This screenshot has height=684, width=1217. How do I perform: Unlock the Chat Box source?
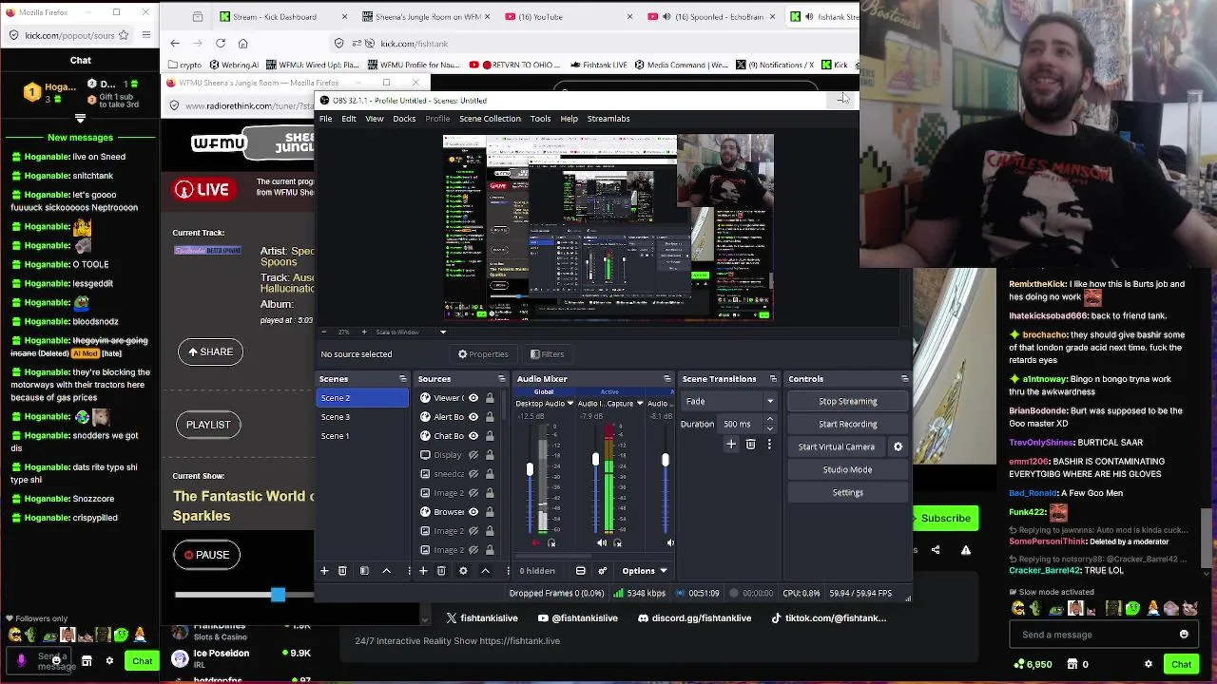pos(490,436)
